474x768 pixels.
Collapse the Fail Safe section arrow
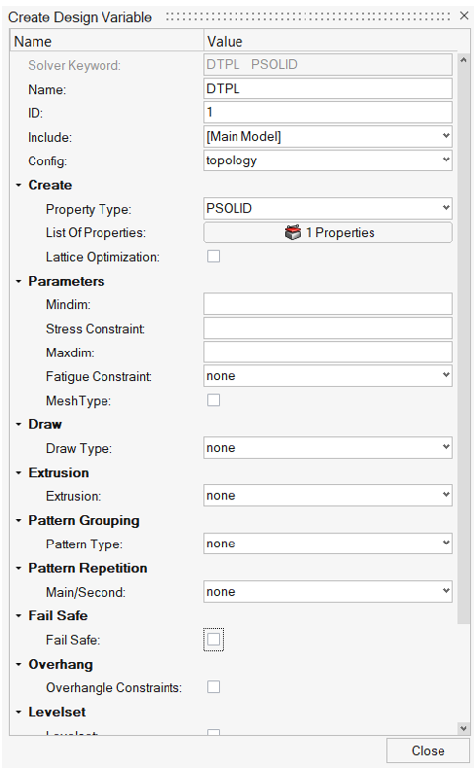tap(18, 616)
